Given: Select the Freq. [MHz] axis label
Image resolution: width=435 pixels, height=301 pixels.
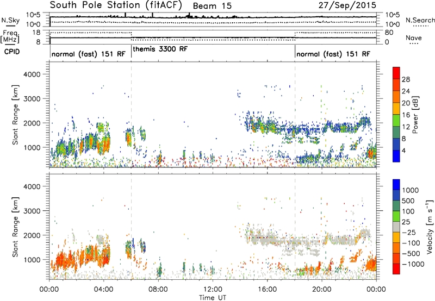Looking at the screenshot, I should 10,36.
